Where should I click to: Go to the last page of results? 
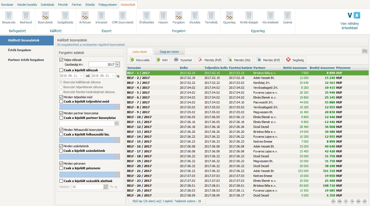(x=365, y=201)
